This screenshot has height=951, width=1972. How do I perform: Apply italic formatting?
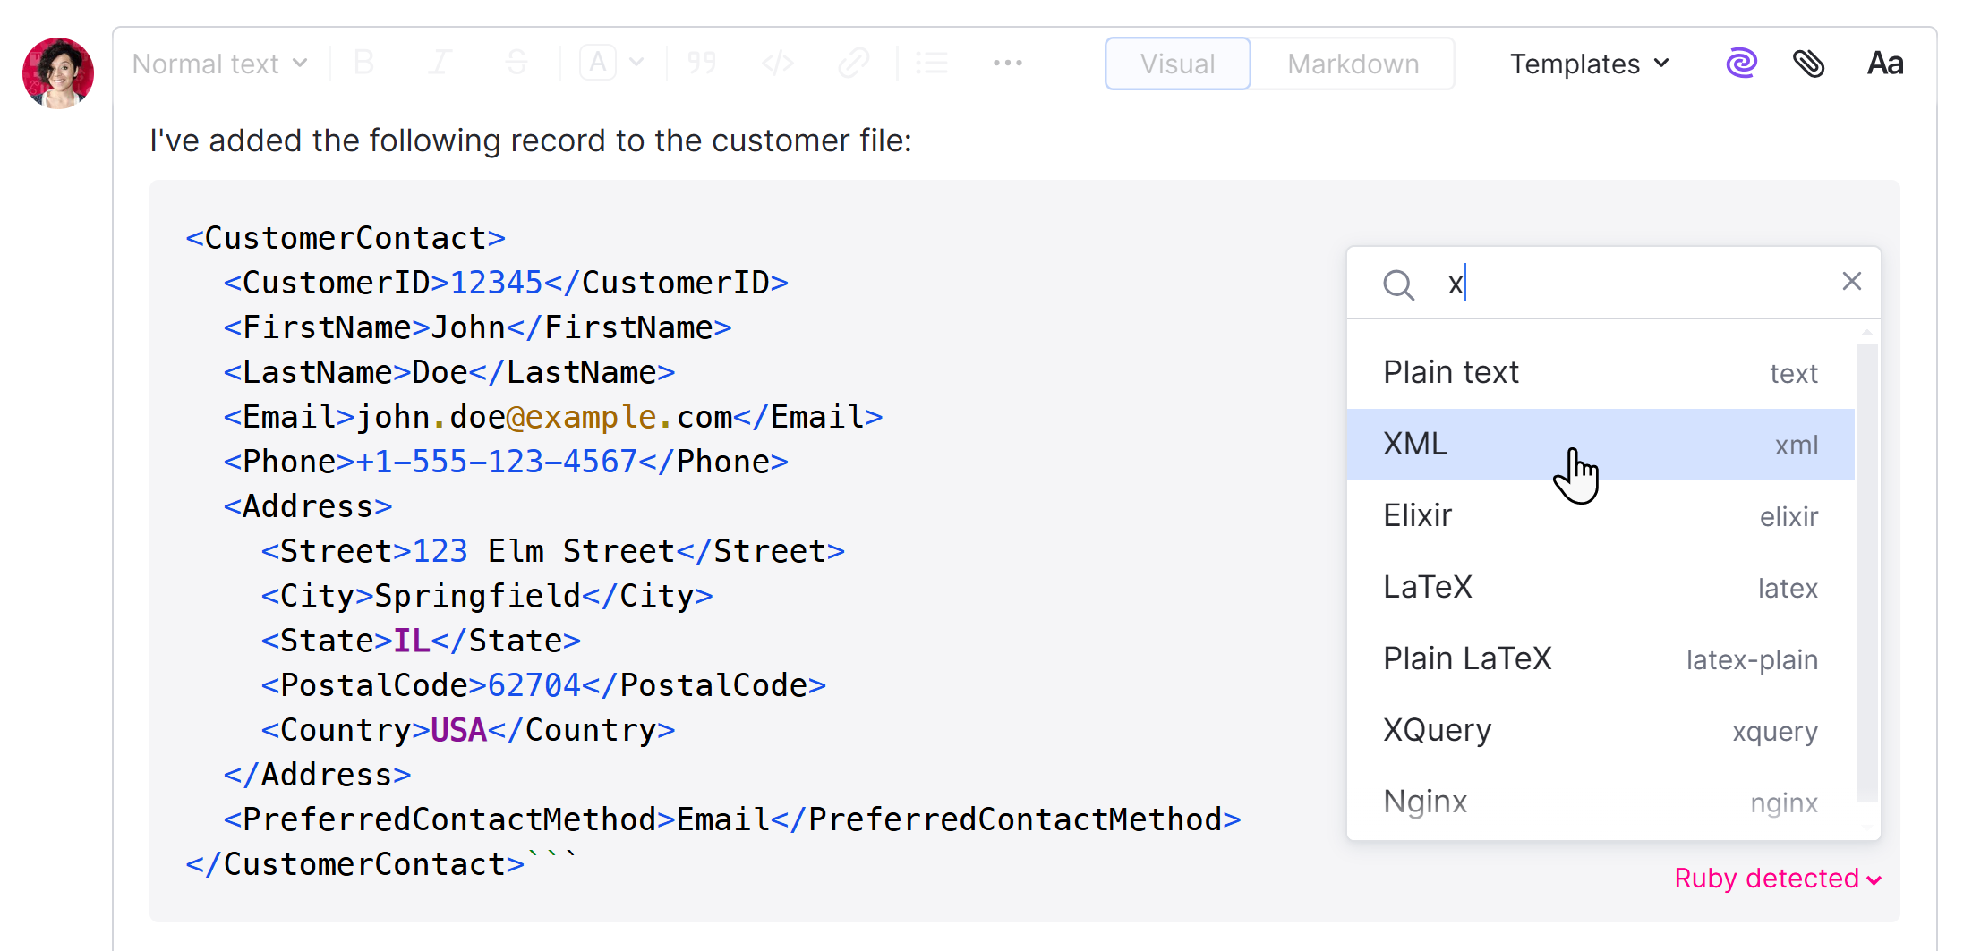pyautogui.click(x=440, y=63)
